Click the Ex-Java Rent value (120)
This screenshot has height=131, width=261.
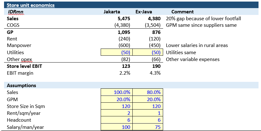point(155,39)
